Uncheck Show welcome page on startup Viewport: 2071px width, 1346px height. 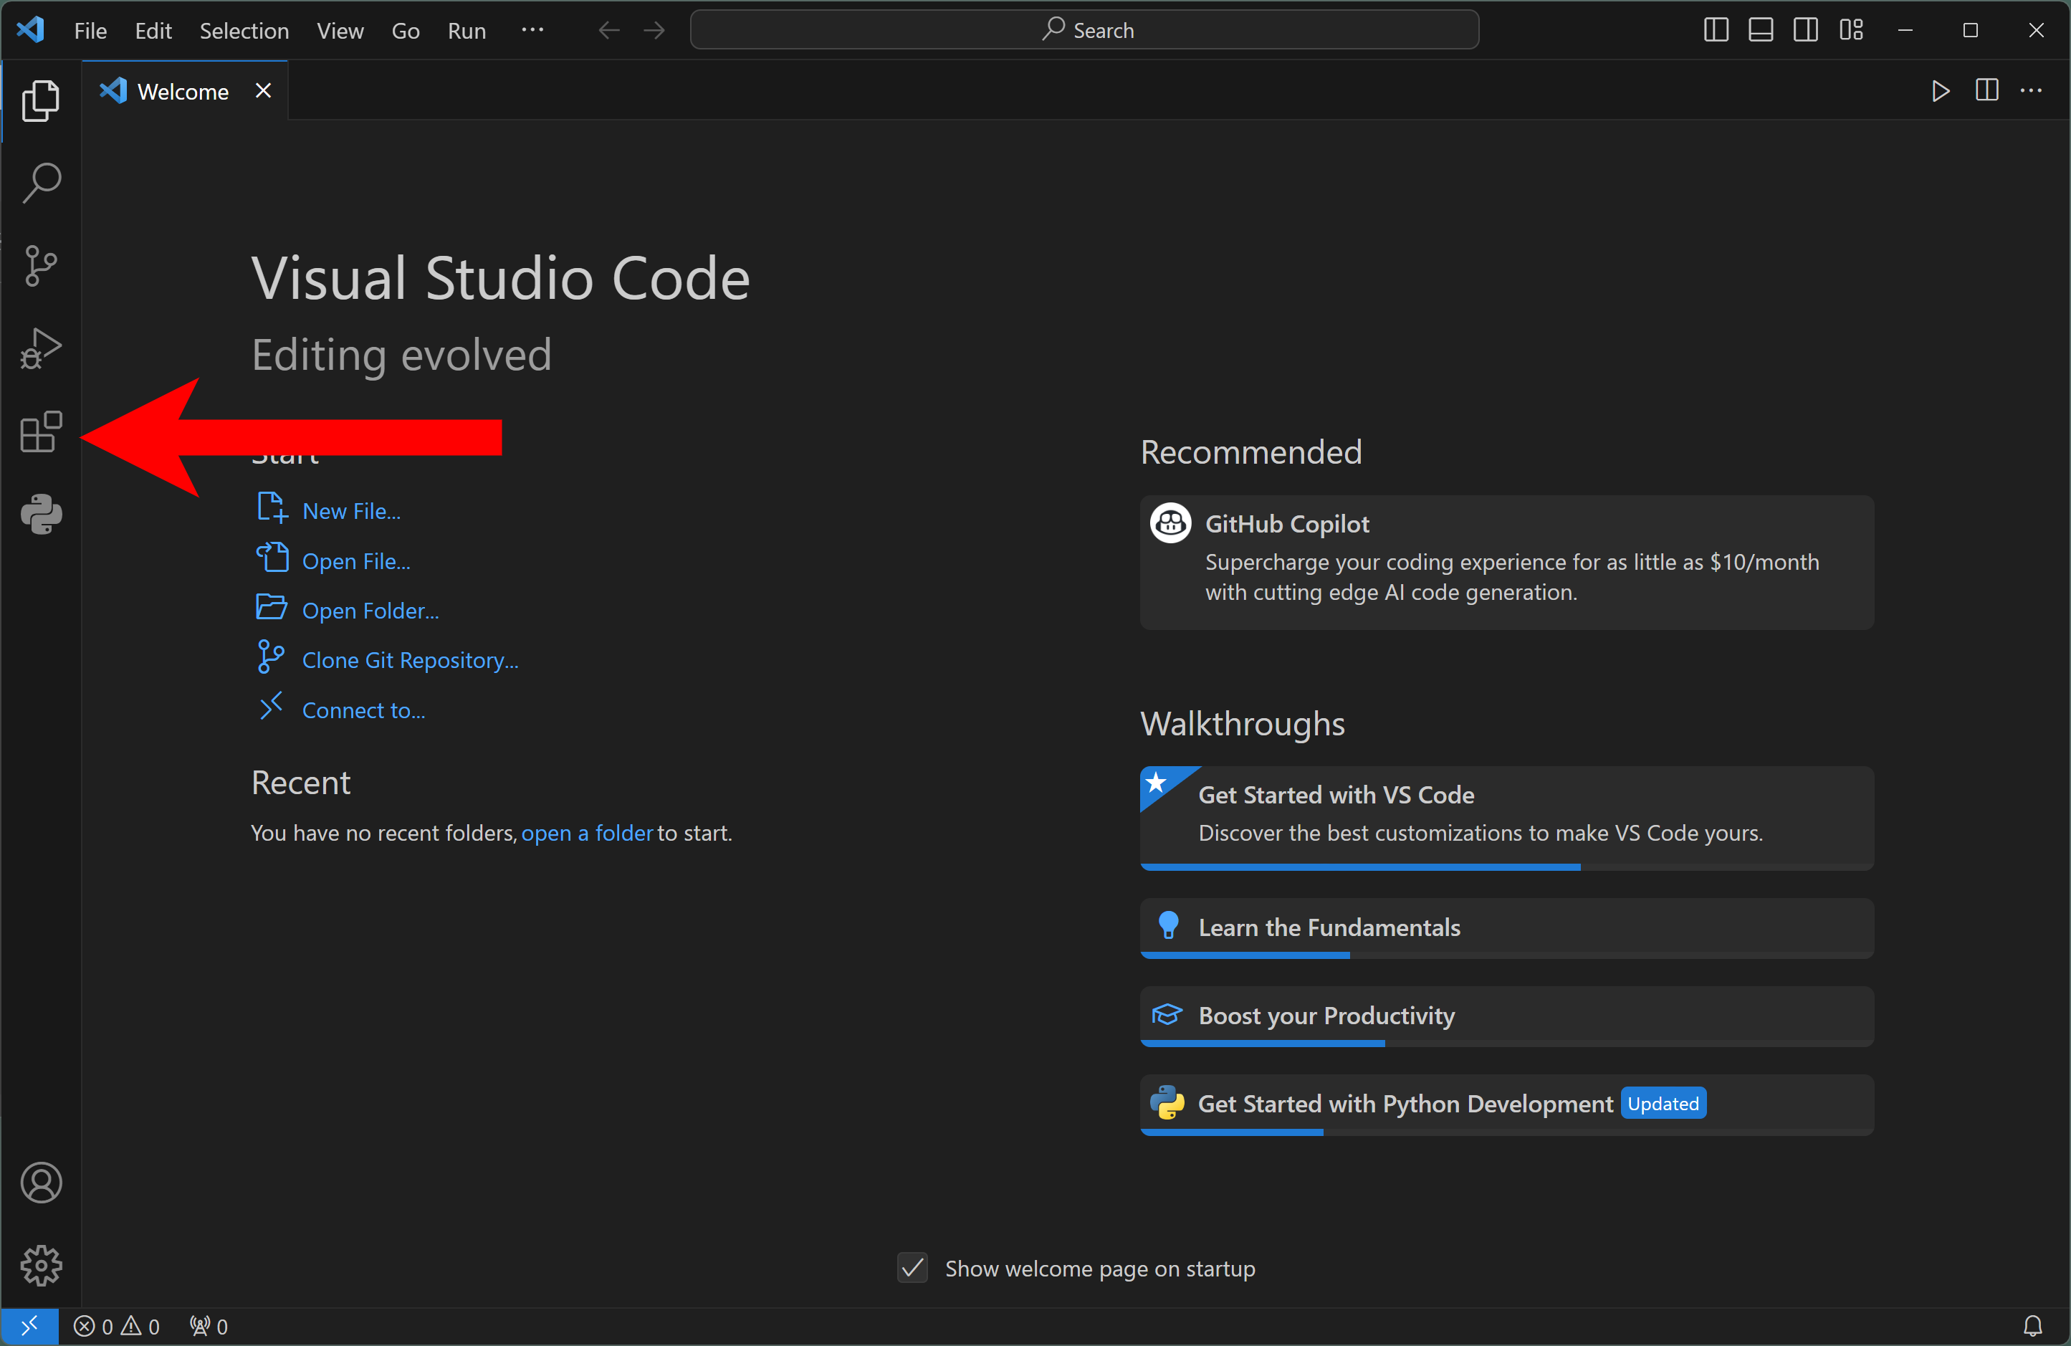pyautogui.click(x=913, y=1268)
